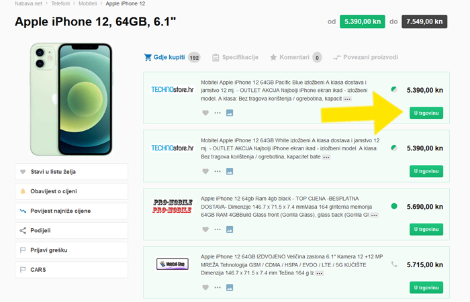Click Prijavi grešku button
470x302 pixels.
point(71,250)
